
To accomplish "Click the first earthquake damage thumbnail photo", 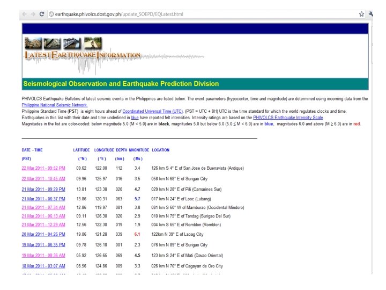I will [33, 43].
